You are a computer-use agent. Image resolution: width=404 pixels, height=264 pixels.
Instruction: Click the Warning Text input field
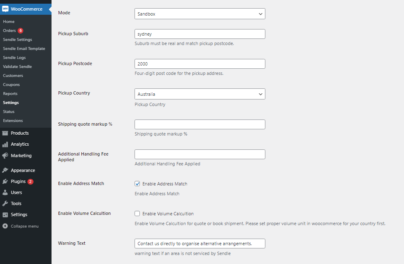click(x=200, y=244)
